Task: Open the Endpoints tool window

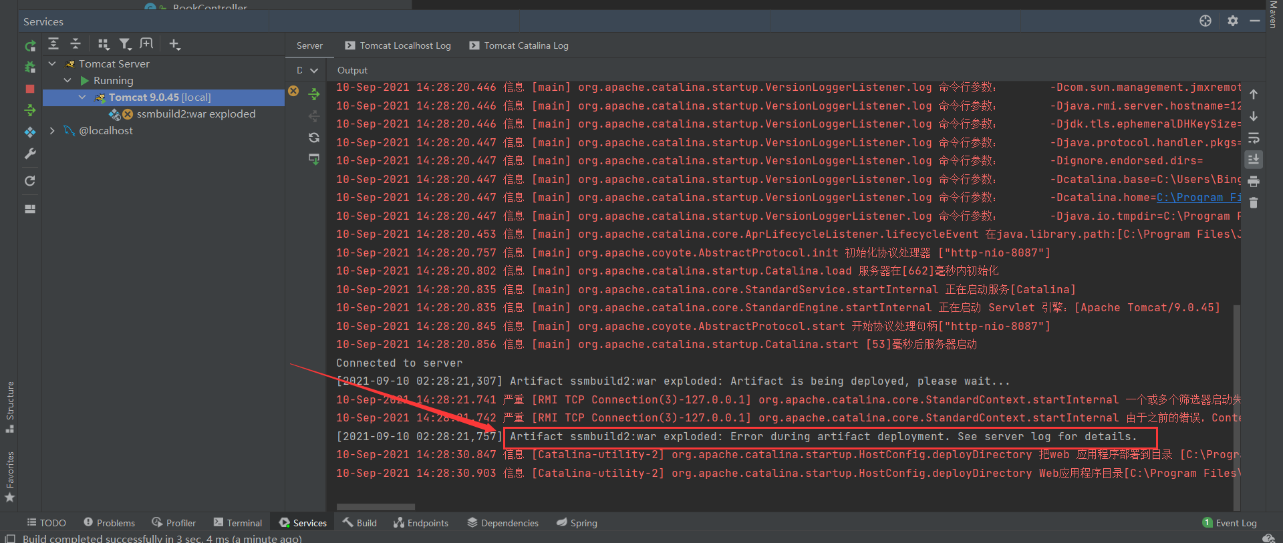Action: click(421, 523)
